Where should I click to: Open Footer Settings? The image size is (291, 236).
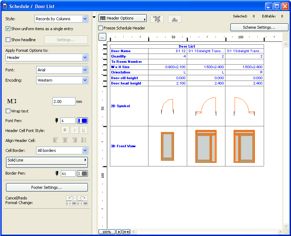47,187
